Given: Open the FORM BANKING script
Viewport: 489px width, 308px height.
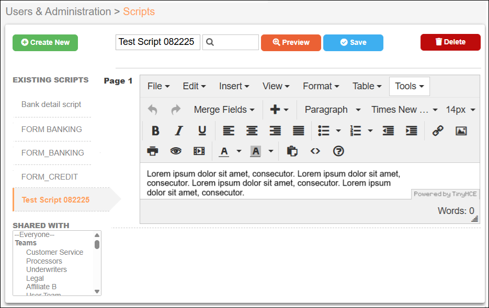Looking at the screenshot, I should (51, 129).
